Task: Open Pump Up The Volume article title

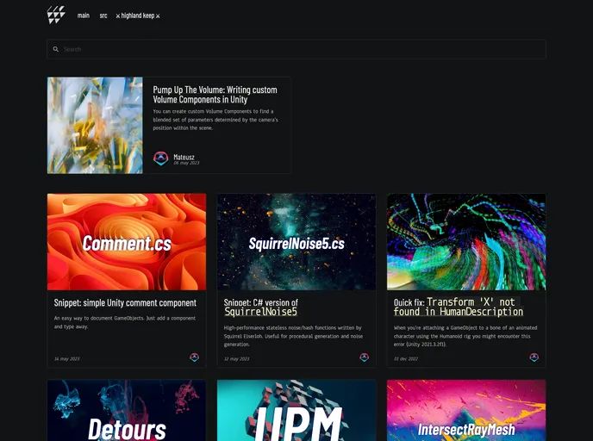Action: (215, 94)
